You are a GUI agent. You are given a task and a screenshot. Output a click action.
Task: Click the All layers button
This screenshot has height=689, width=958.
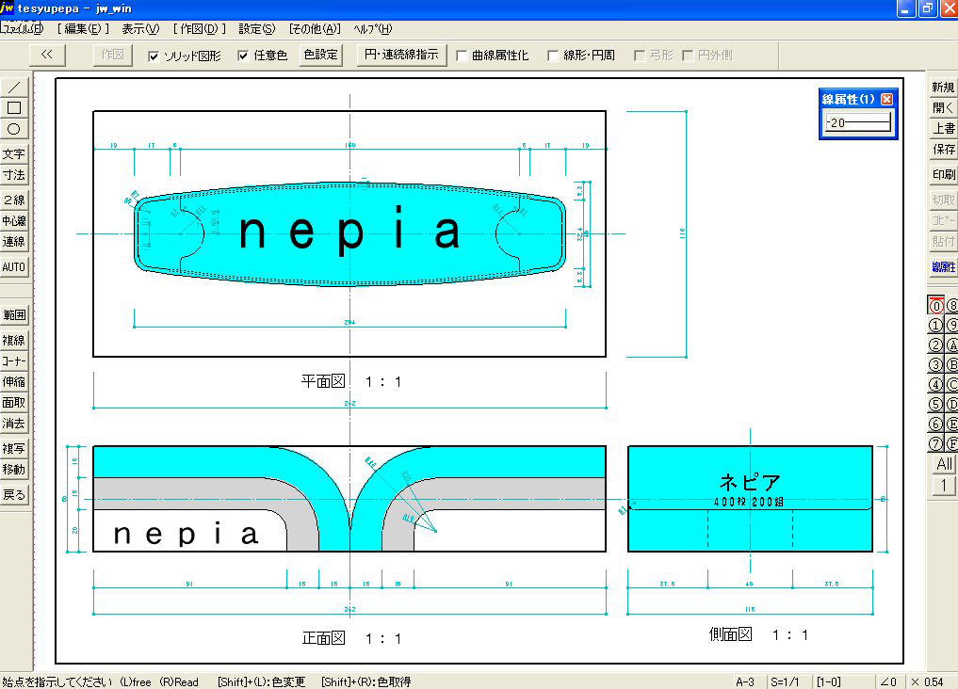(944, 464)
